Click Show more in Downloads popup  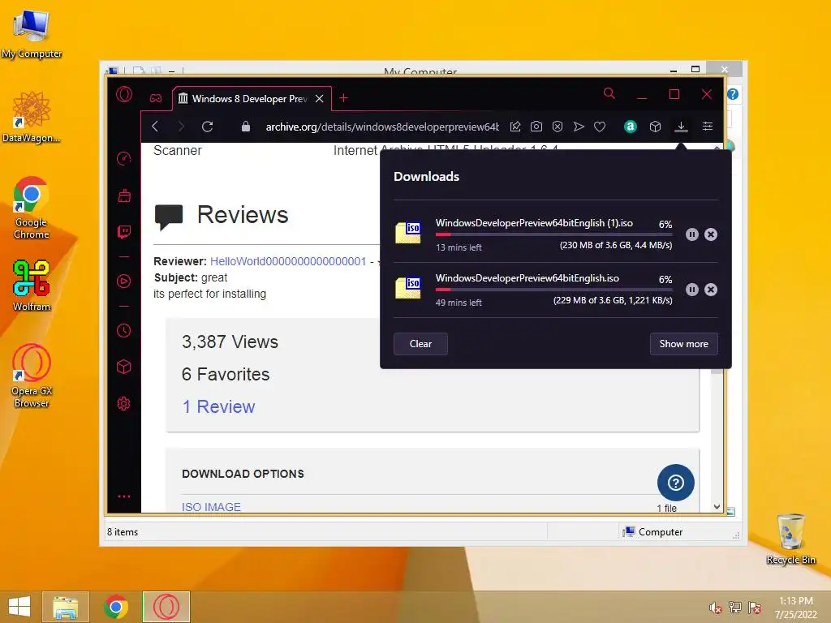(683, 344)
